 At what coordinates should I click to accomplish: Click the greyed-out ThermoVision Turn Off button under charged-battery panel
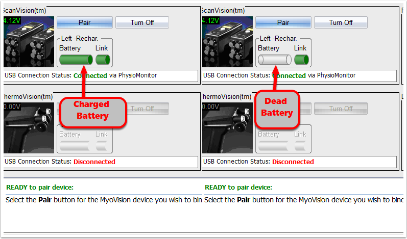click(x=148, y=109)
